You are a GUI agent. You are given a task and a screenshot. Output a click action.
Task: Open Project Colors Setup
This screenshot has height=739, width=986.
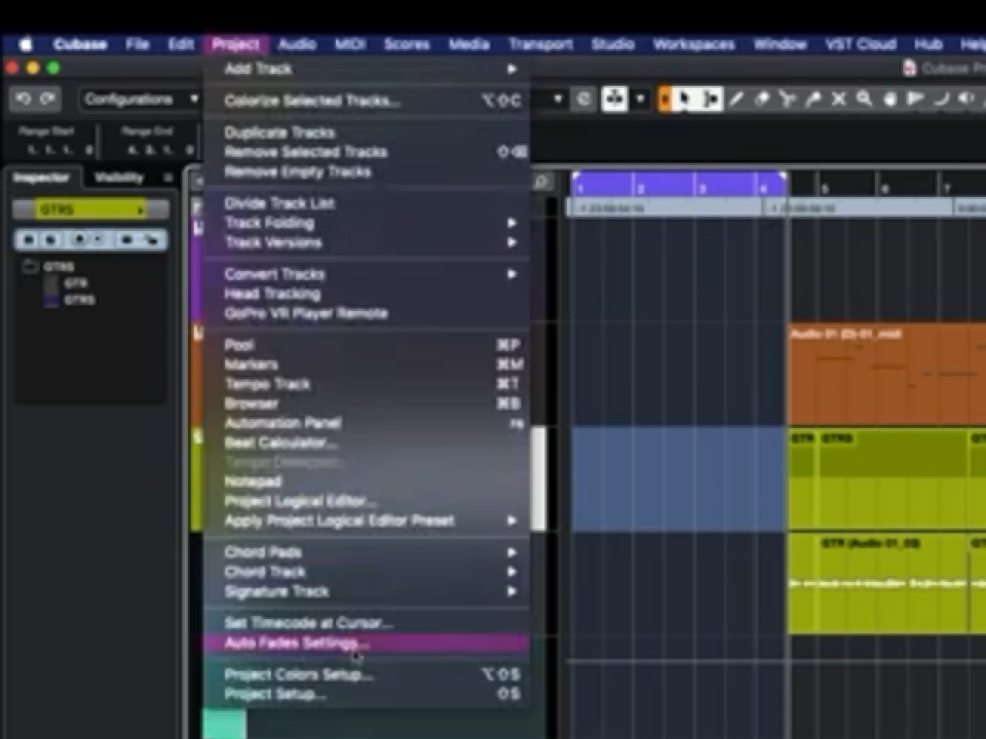point(367,674)
